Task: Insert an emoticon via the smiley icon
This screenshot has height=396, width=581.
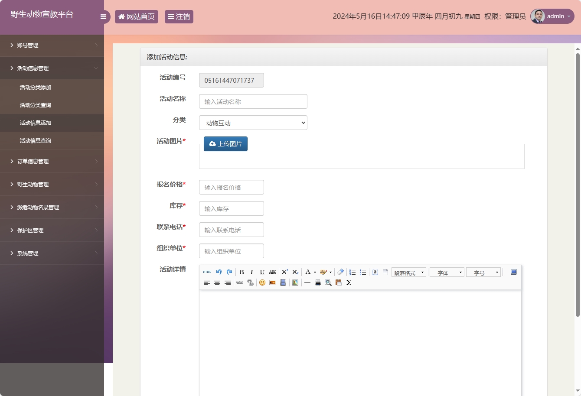Action: (x=262, y=282)
